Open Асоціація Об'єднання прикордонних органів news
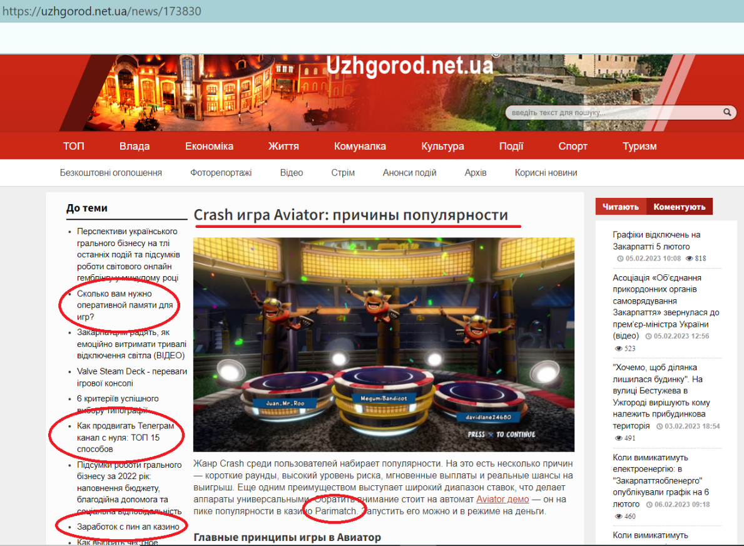 click(666, 307)
